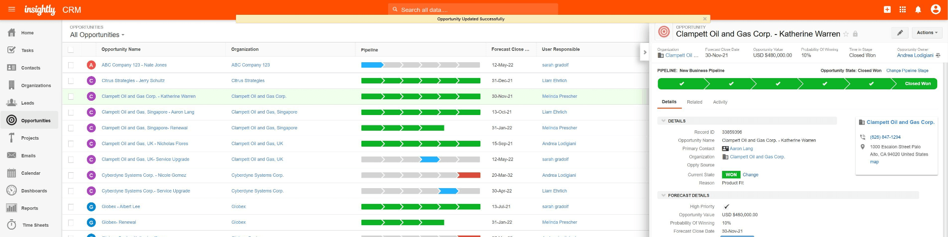Open the map link in organization card

click(874, 162)
